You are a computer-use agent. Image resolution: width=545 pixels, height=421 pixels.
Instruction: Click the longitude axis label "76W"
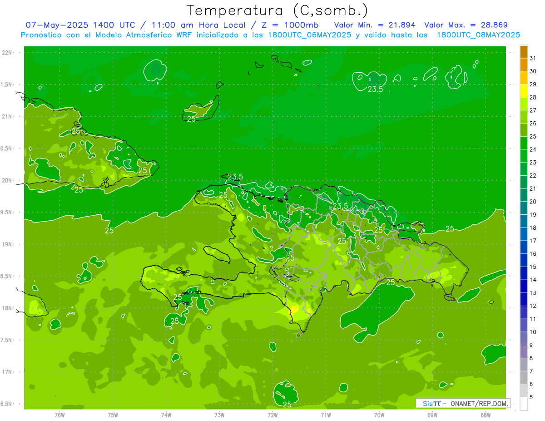coord(59,415)
